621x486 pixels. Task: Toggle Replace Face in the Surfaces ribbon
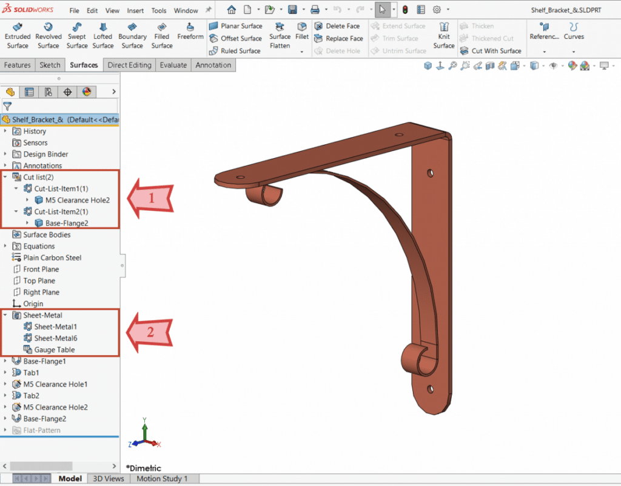pyautogui.click(x=338, y=38)
